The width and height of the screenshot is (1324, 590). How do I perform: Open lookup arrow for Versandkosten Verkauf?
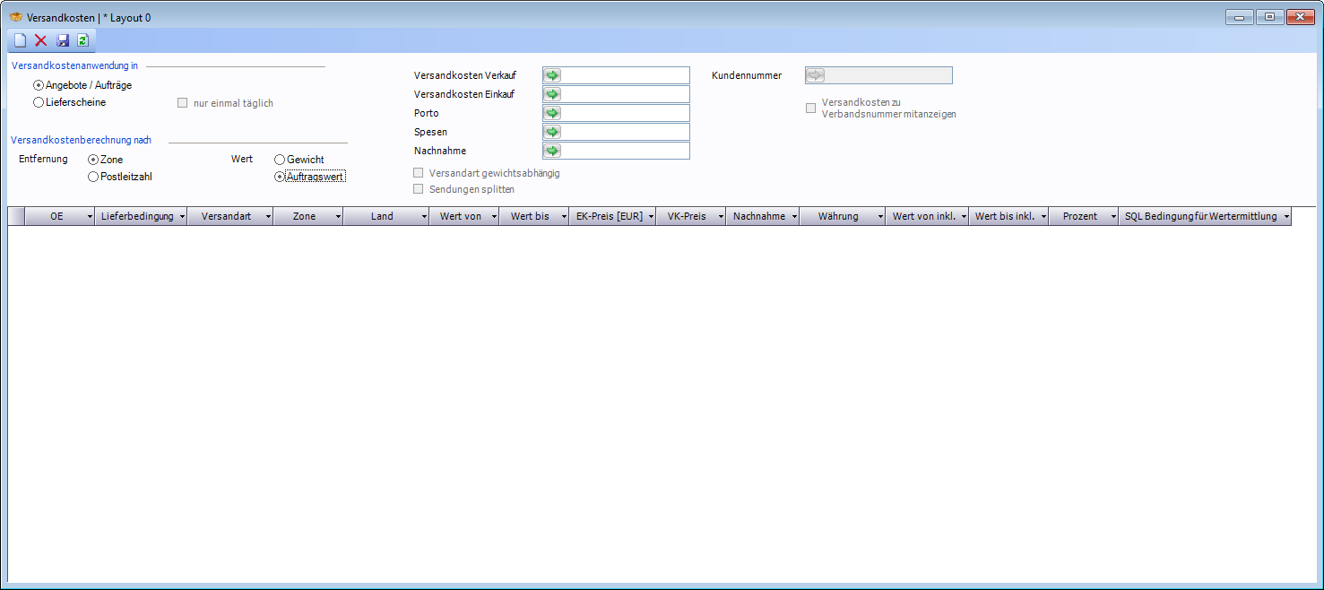pos(552,75)
